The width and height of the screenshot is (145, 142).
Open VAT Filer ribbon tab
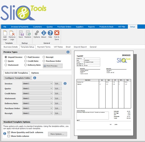point(122,27)
